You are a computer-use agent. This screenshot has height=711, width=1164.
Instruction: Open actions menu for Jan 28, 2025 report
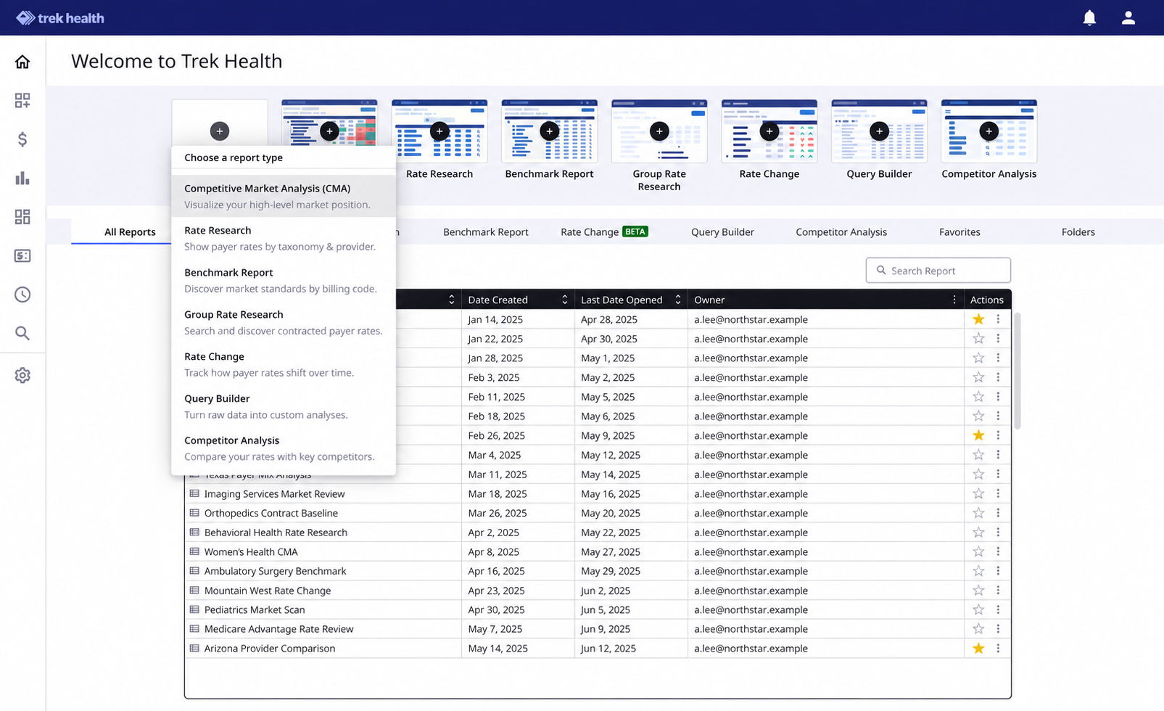[x=998, y=358]
